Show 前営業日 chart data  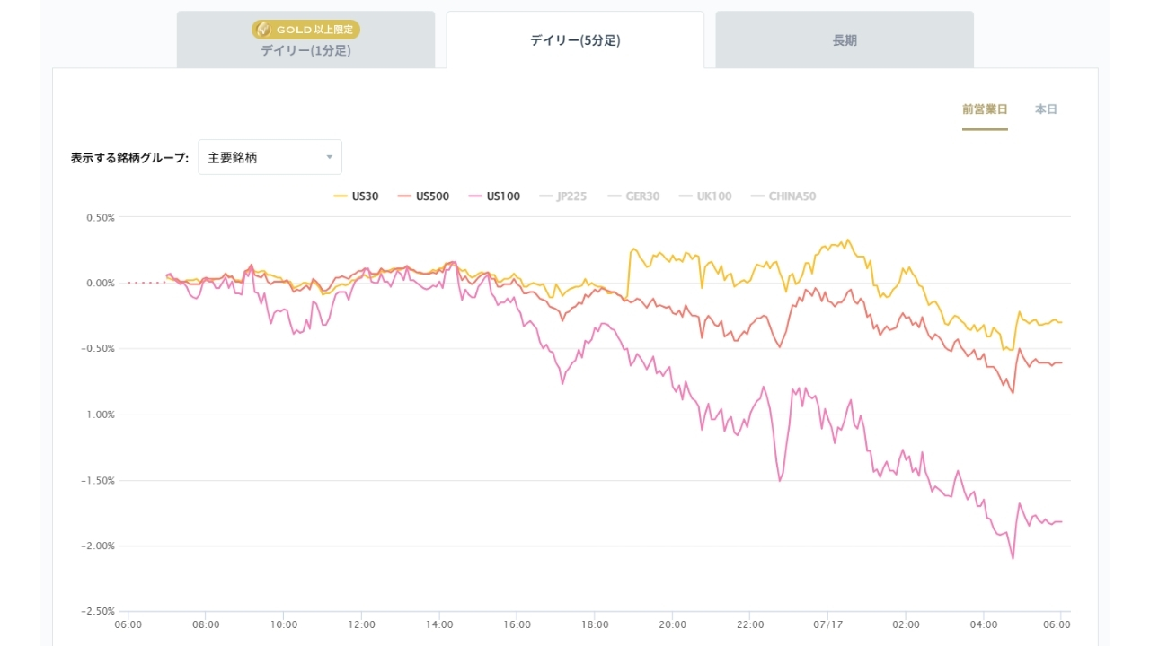pos(985,109)
